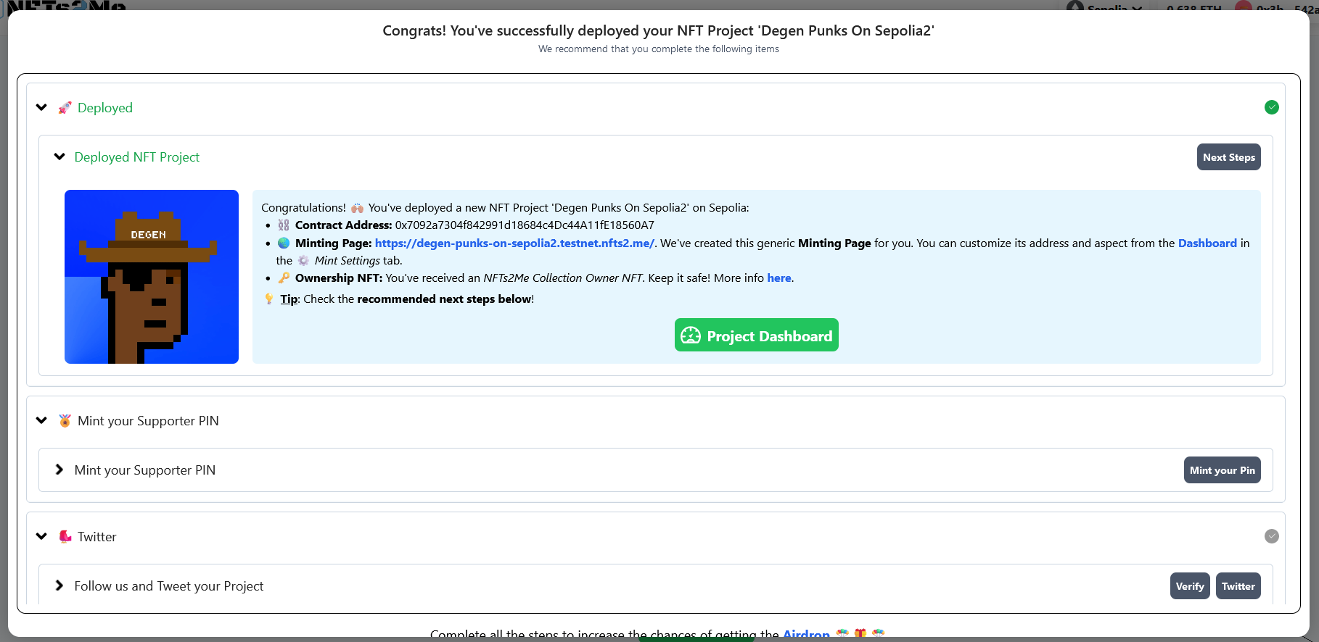Collapse the Deployed section
The width and height of the screenshot is (1319, 642).
point(42,107)
